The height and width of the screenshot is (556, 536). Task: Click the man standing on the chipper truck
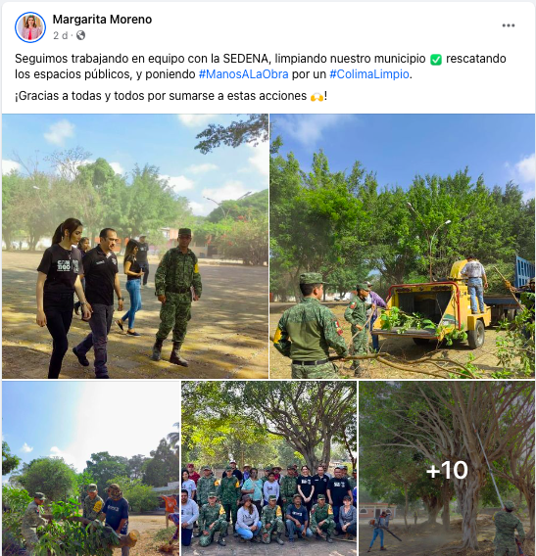point(474,285)
